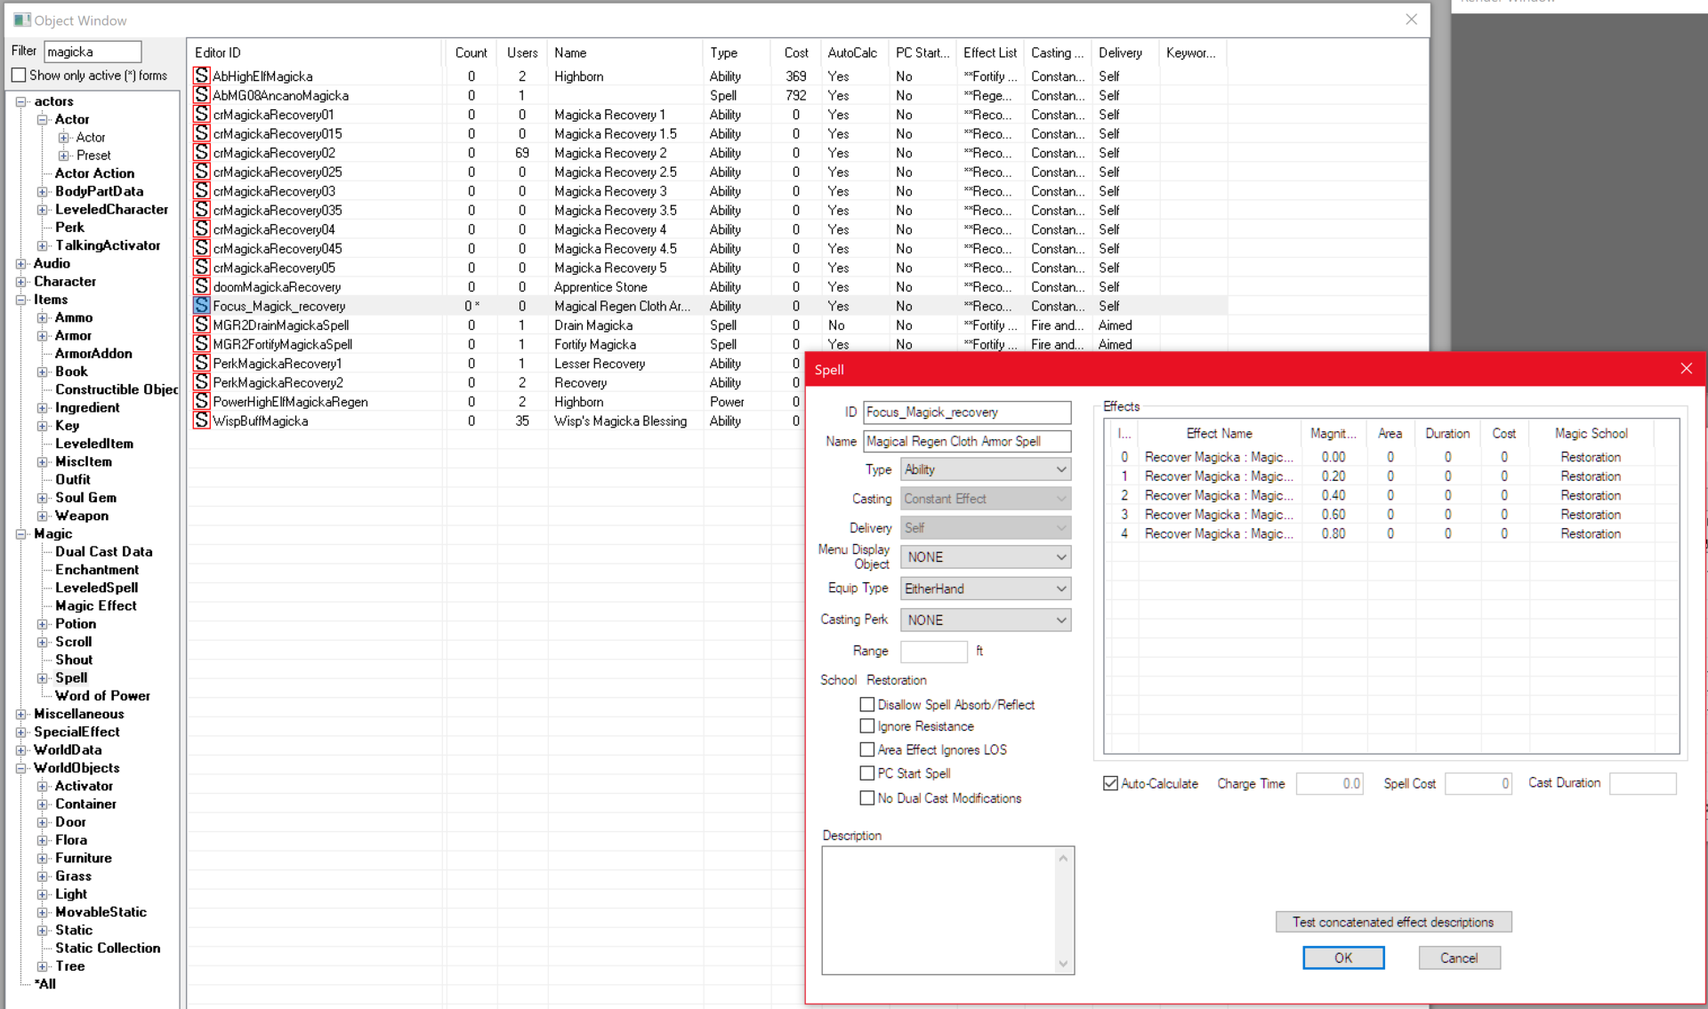Click Cancel in the Spell dialog

tap(1459, 957)
